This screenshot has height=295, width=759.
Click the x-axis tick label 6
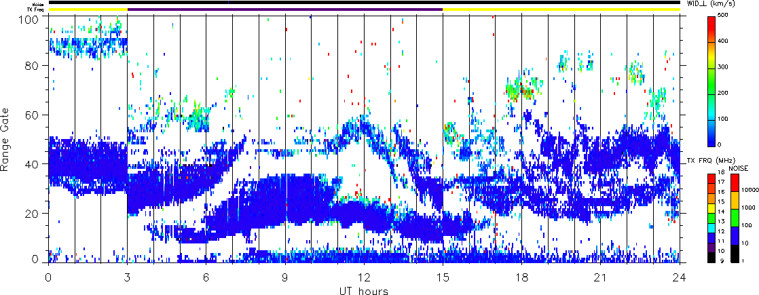pyautogui.click(x=206, y=277)
